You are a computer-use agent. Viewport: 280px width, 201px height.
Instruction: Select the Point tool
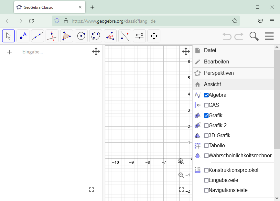pyautogui.click(x=23, y=36)
